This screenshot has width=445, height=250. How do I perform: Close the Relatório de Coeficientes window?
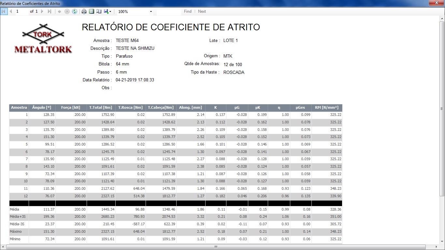pyautogui.click(x=437, y=3)
